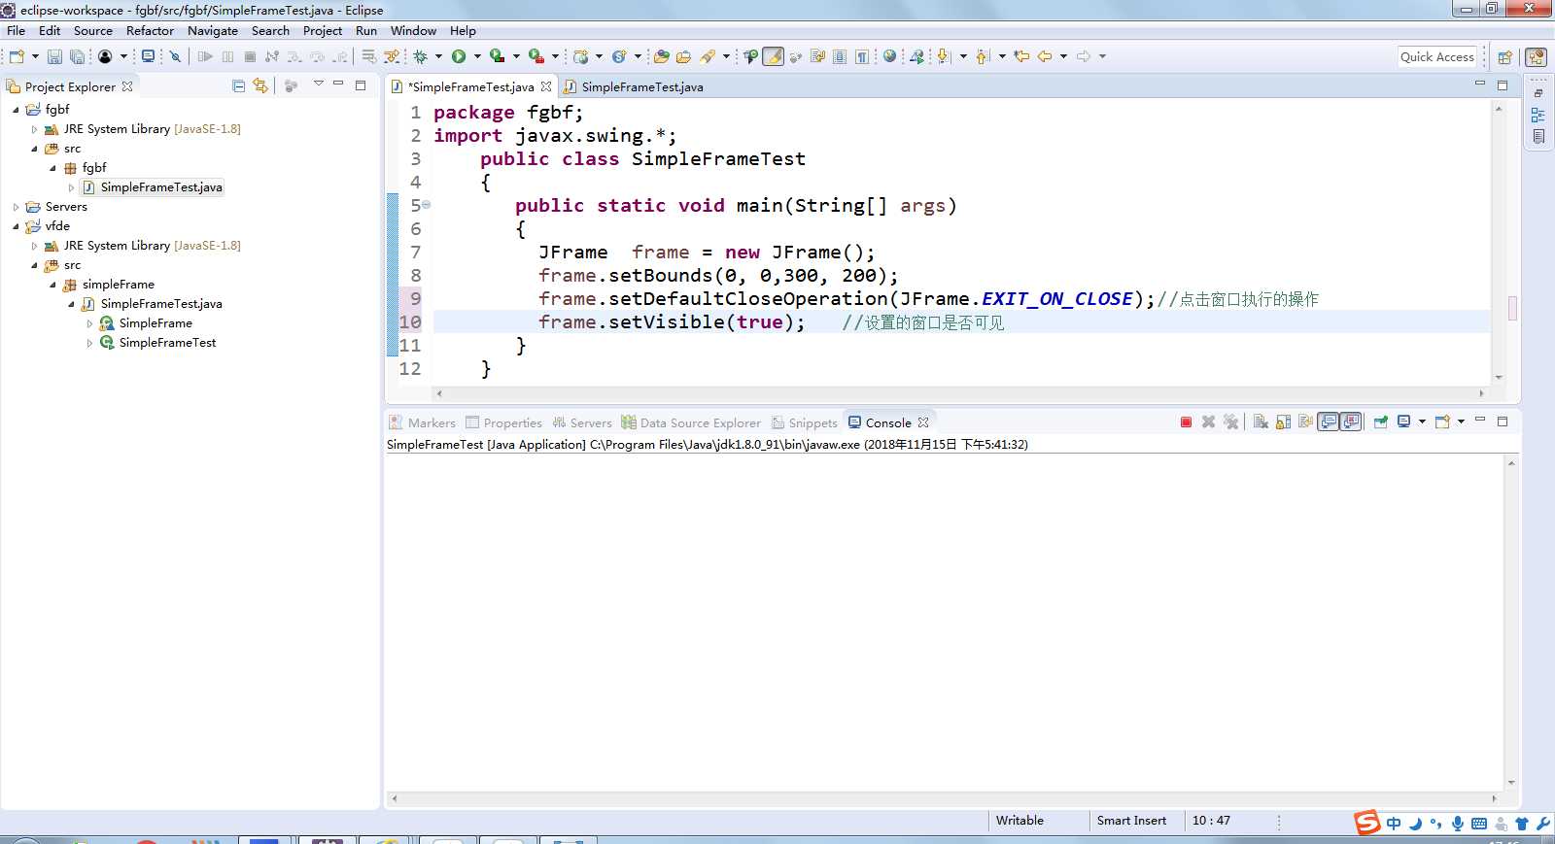1555x844 pixels.
Task: Toggle Mark Occurrences highlighter icon
Action: [774, 56]
